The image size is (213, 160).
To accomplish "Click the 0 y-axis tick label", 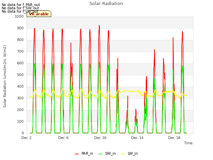I will pos(23,133).
